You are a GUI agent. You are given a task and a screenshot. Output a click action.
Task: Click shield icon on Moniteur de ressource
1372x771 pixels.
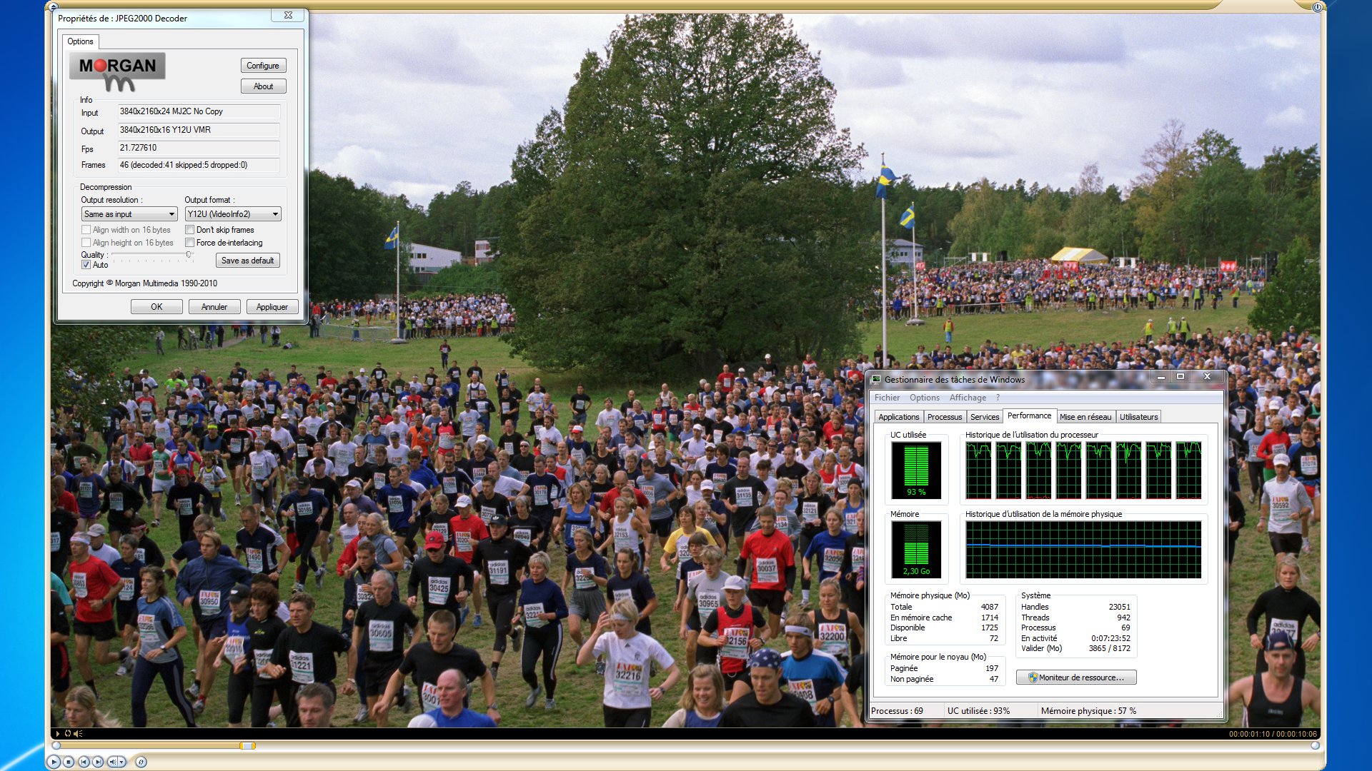[x=1032, y=677]
